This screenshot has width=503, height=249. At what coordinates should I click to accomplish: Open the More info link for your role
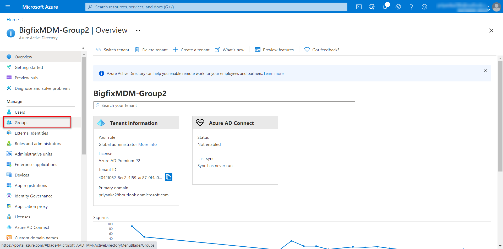pos(147,144)
